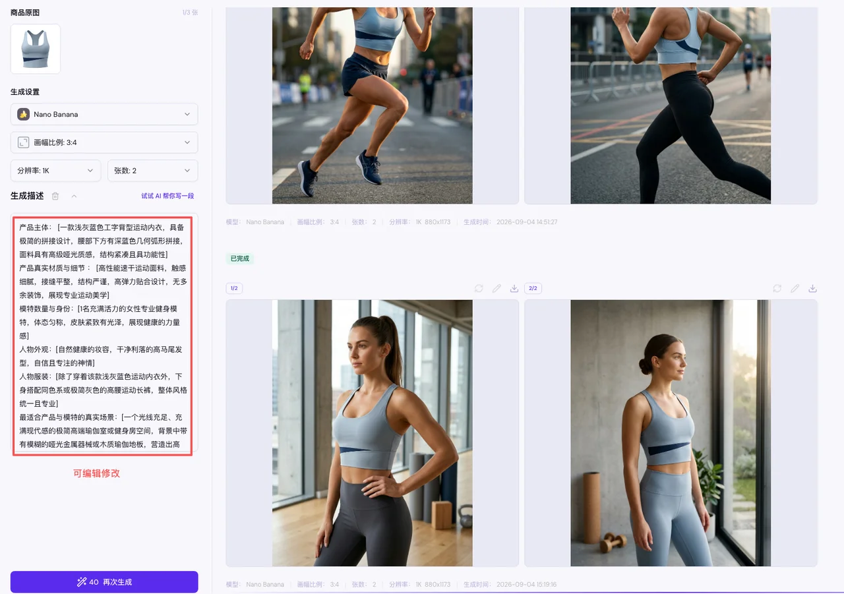Open the 张数 2 dropdown
This screenshot has height=594, width=844.
(153, 171)
